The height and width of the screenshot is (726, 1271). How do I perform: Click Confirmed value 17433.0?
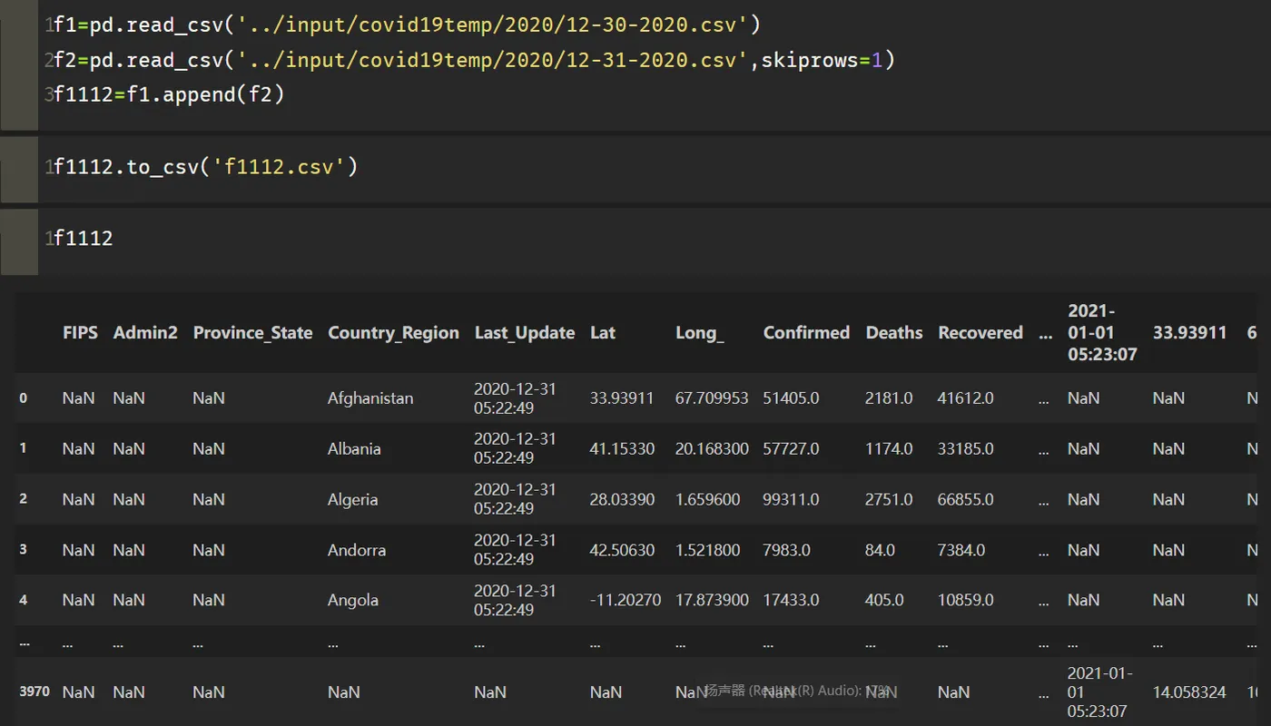click(x=791, y=601)
